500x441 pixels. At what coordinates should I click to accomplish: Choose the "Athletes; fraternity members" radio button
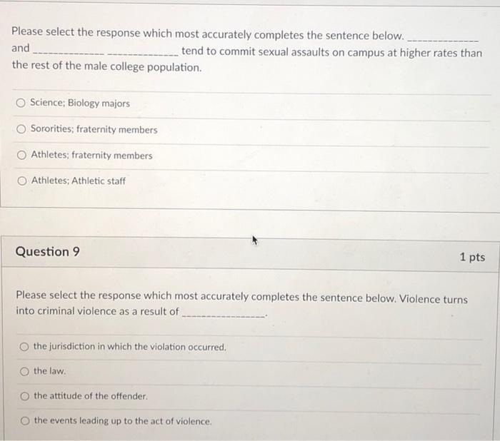pyautogui.click(x=21, y=156)
